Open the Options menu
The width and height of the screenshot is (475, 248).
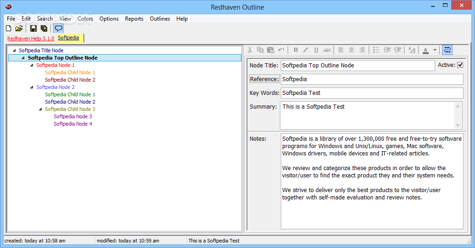point(109,19)
